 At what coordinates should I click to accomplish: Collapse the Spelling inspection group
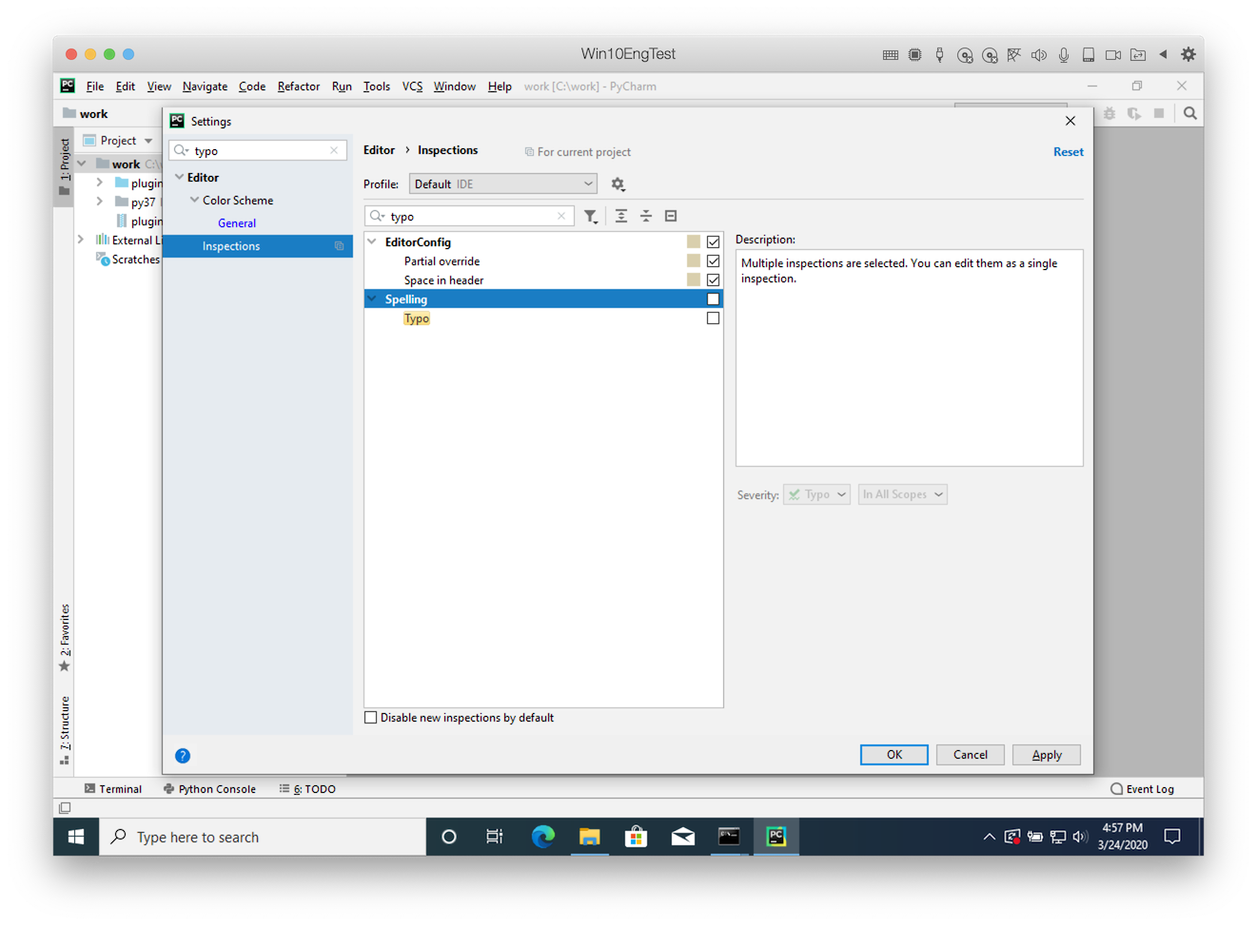tap(372, 299)
